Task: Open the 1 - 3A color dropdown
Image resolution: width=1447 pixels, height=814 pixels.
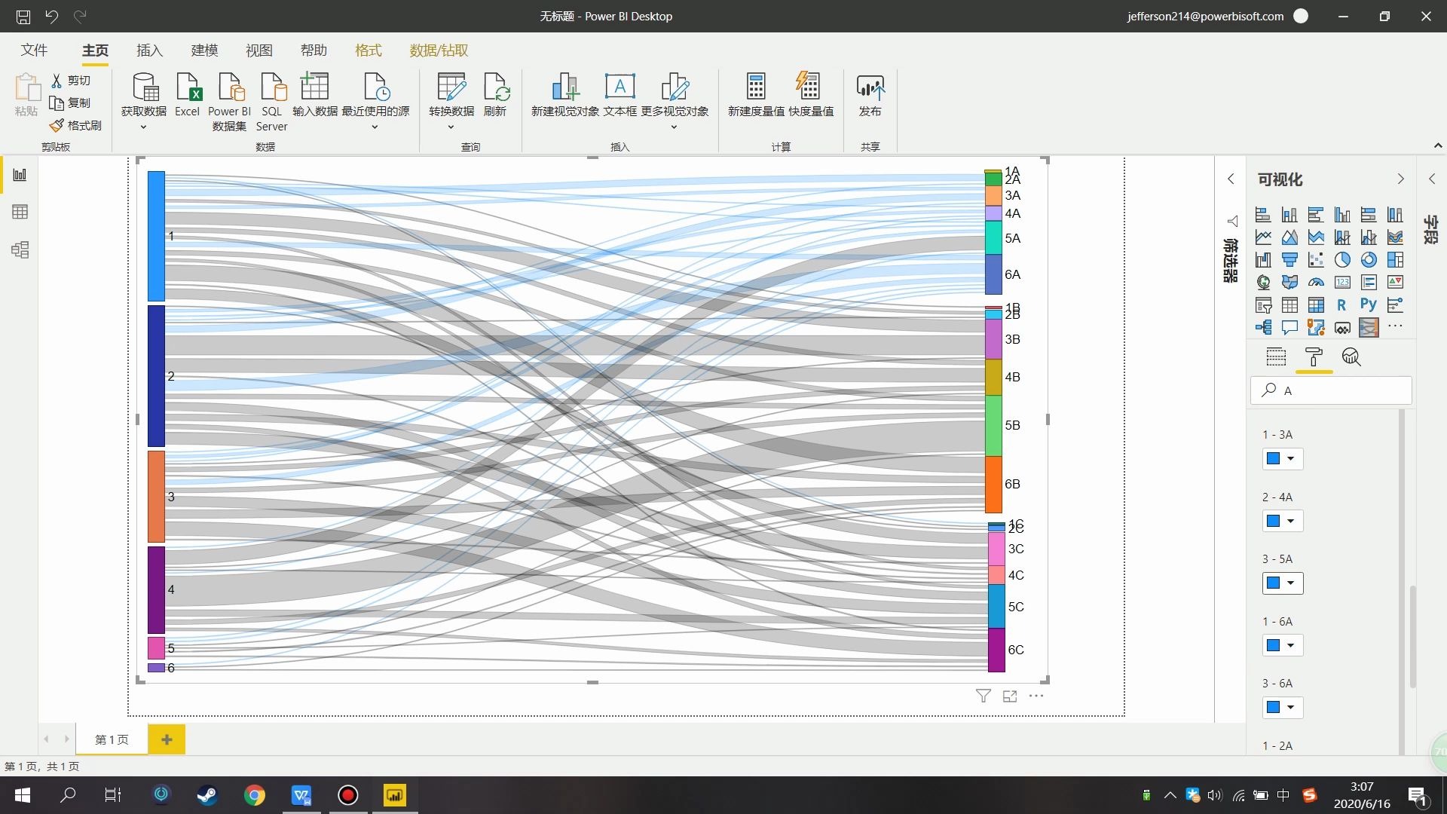Action: (x=1290, y=459)
